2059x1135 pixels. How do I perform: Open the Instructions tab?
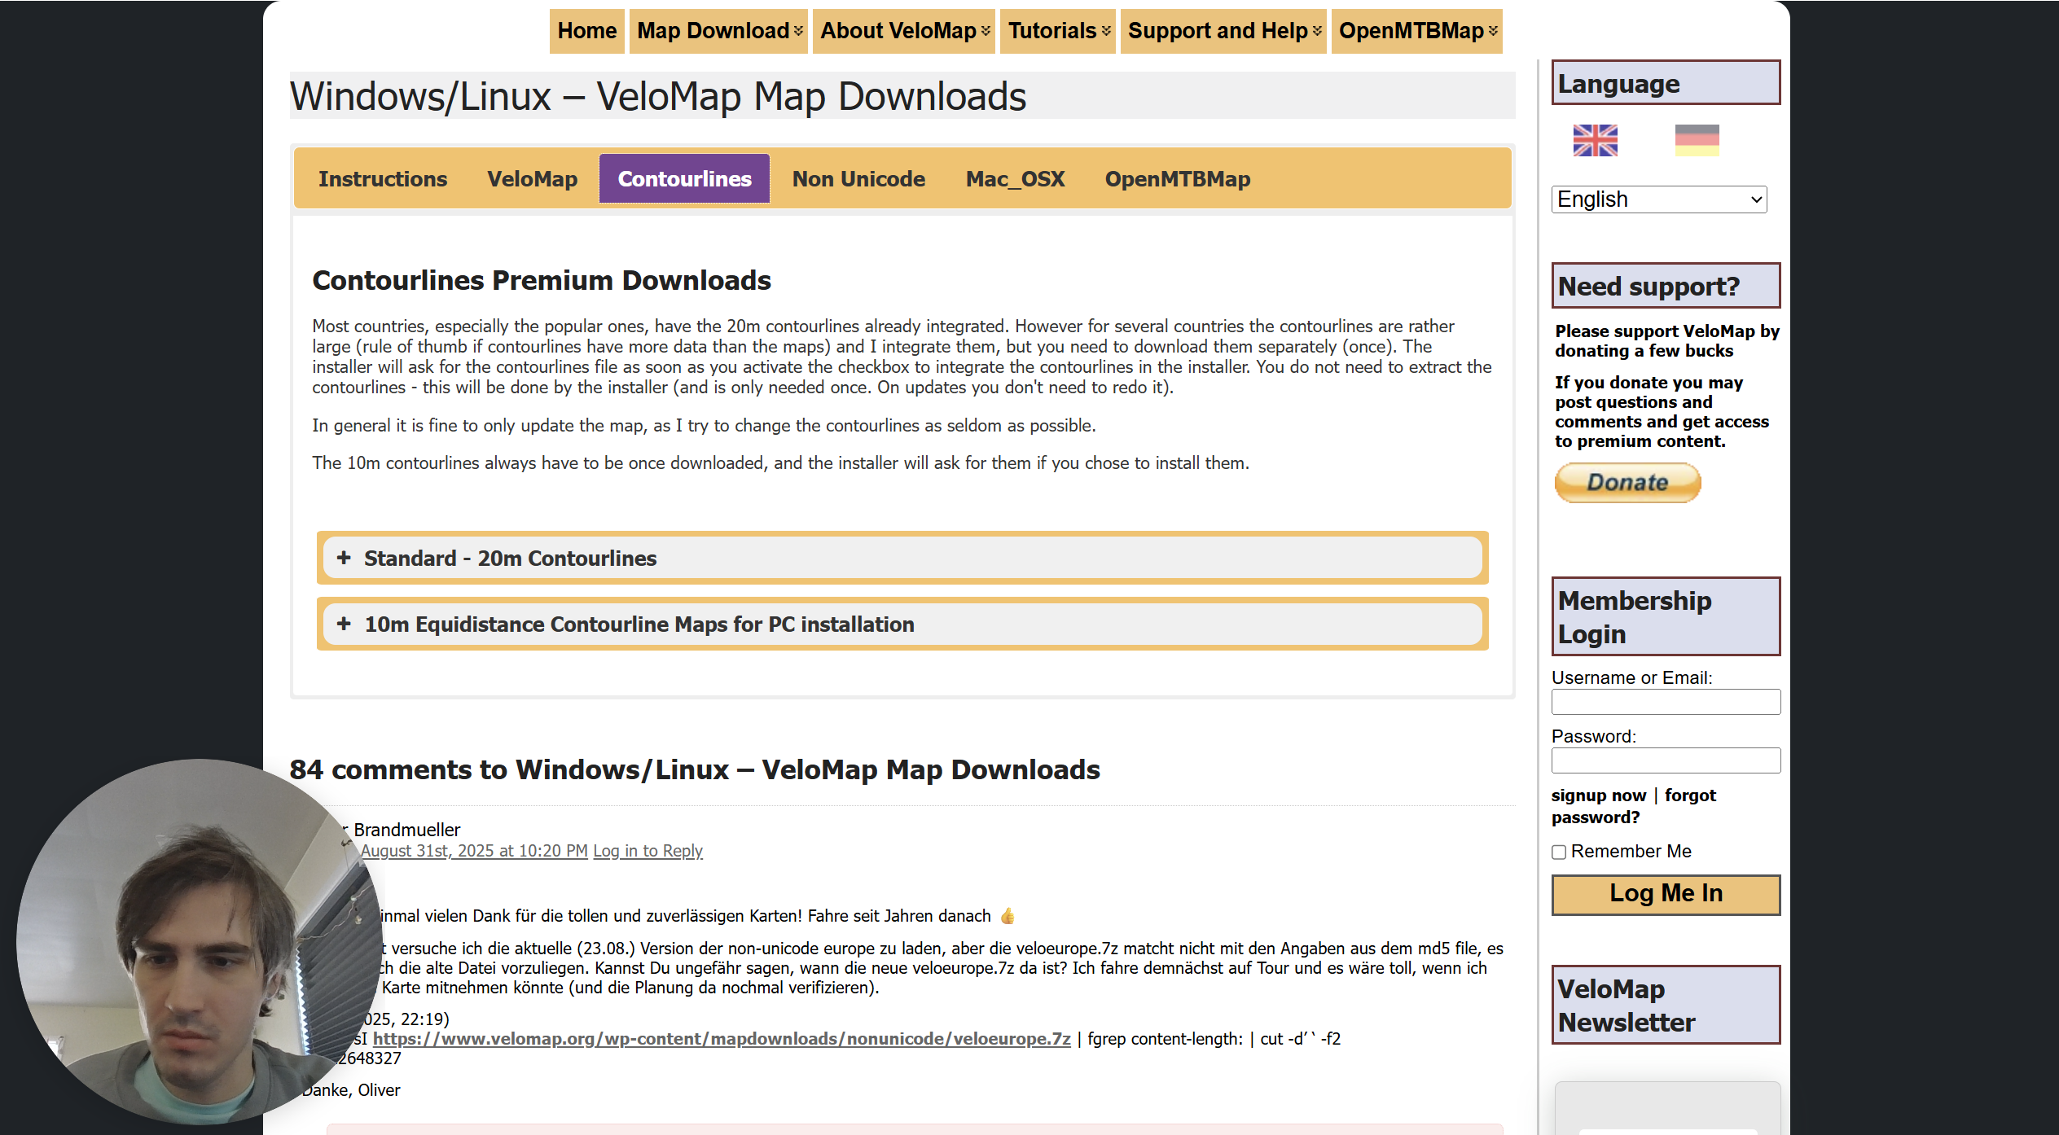383,179
